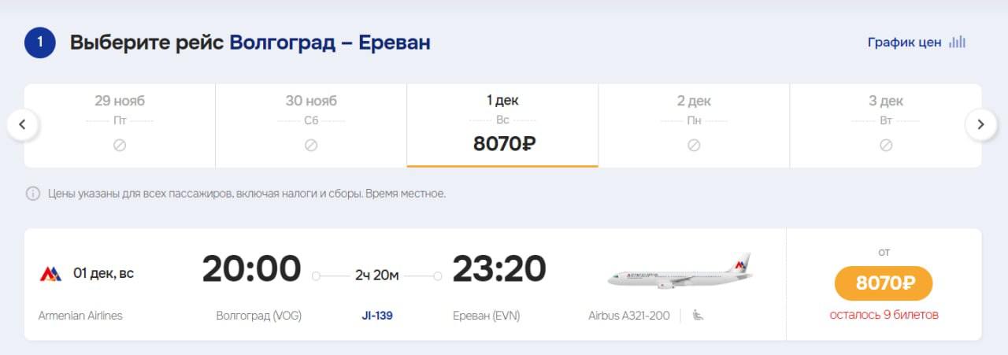Click the 20:00 departure time
This screenshot has height=355, width=1008.
click(x=251, y=269)
